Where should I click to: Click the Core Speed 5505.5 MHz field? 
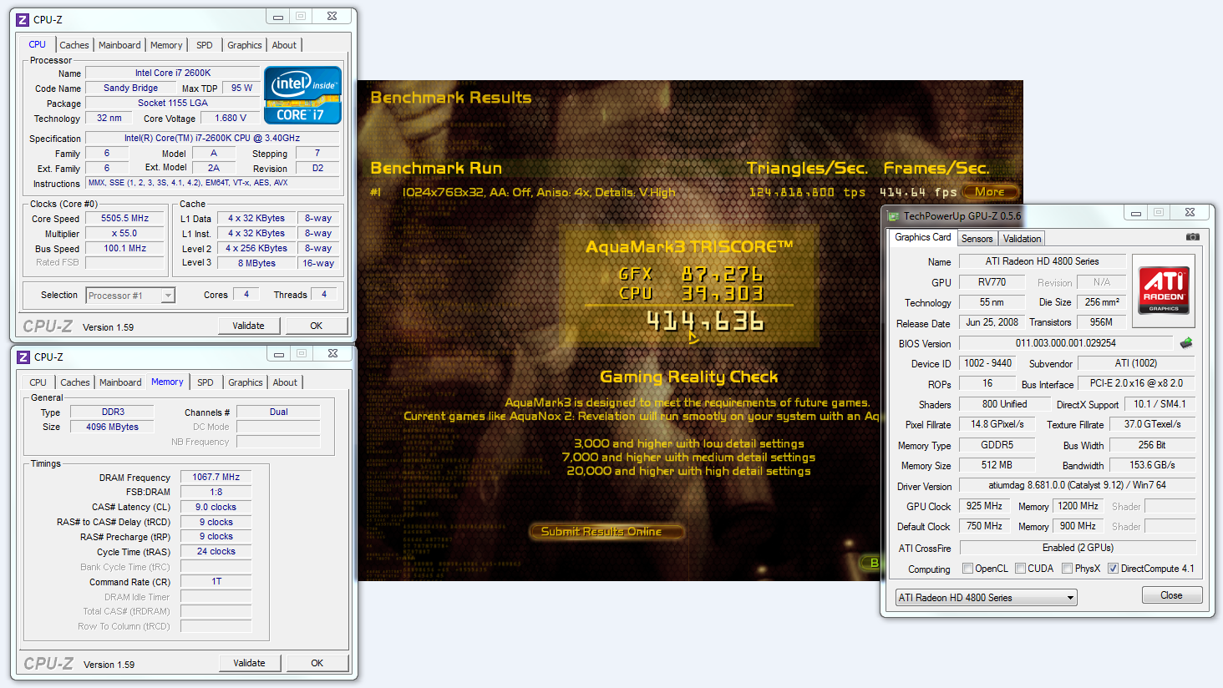pos(125,218)
